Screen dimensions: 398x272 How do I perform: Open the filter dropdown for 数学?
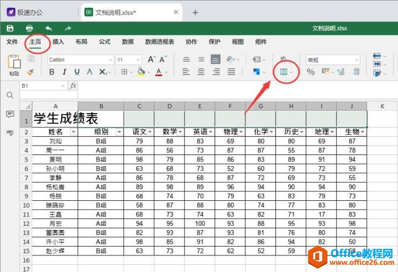click(x=180, y=132)
